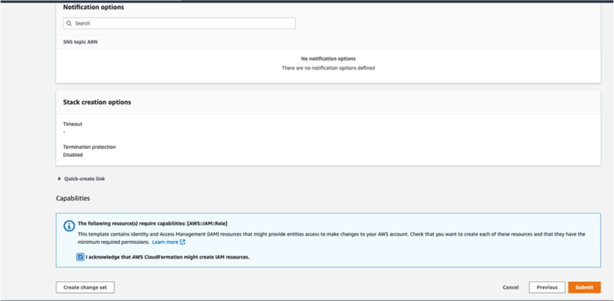The width and height of the screenshot is (614, 301).
Task: Open the Learn more link
Action: [x=165, y=242]
